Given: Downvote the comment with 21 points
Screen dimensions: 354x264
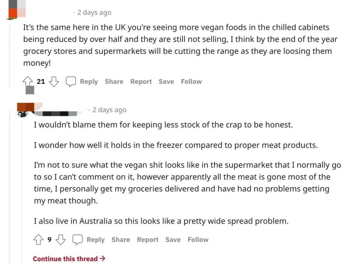Looking at the screenshot, I should pos(54,81).
